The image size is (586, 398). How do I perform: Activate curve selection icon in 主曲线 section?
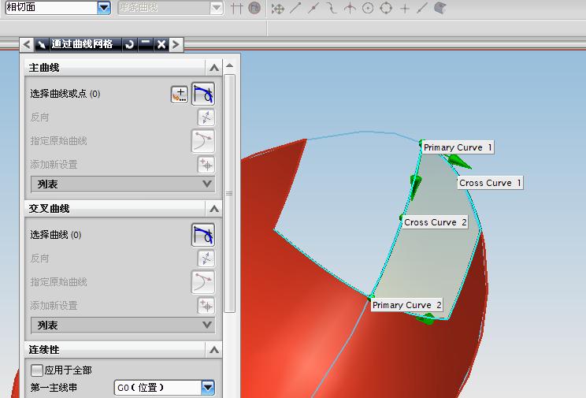click(203, 94)
